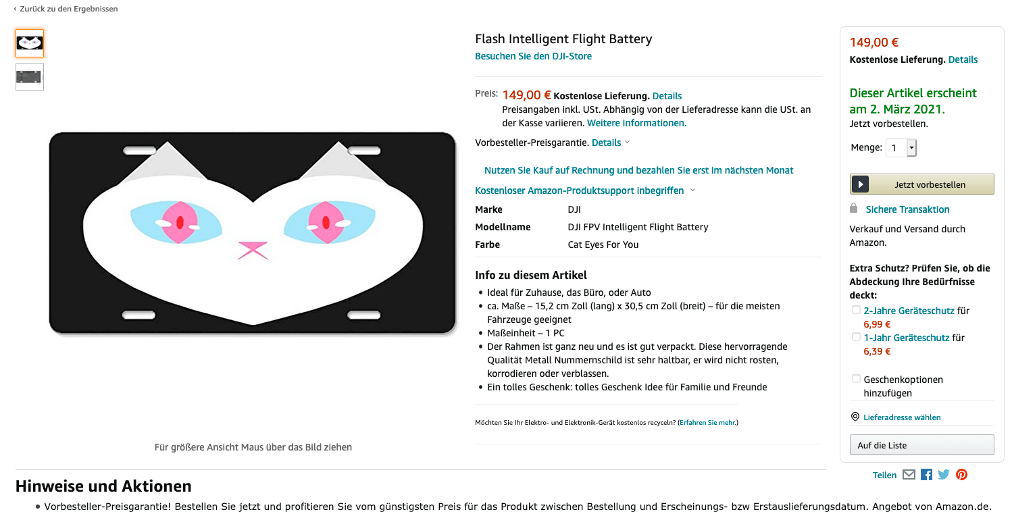
Task: Share the product on Twitter
Action: 944,475
